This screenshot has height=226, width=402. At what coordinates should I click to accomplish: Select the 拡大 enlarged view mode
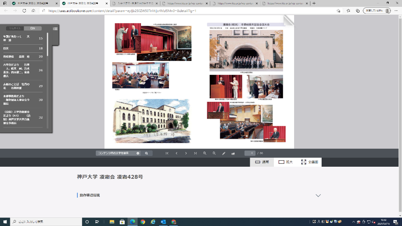pos(285,162)
